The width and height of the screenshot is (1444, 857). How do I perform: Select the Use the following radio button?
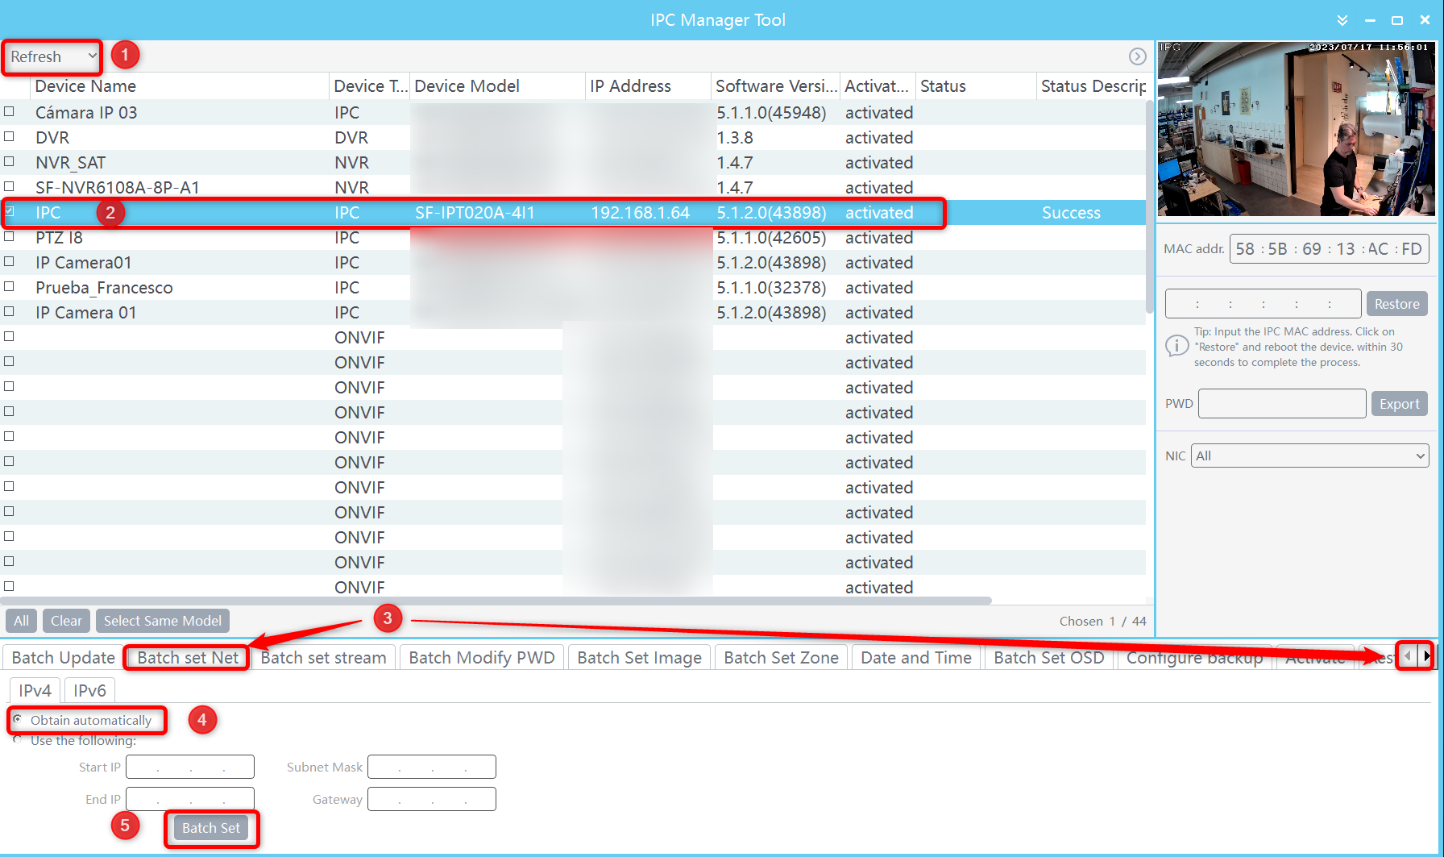[18, 738]
